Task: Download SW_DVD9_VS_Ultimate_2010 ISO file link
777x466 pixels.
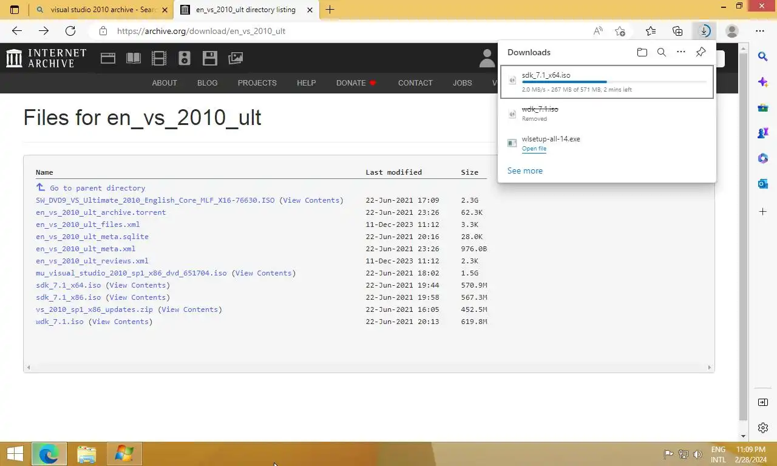Action: click(x=155, y=200)
